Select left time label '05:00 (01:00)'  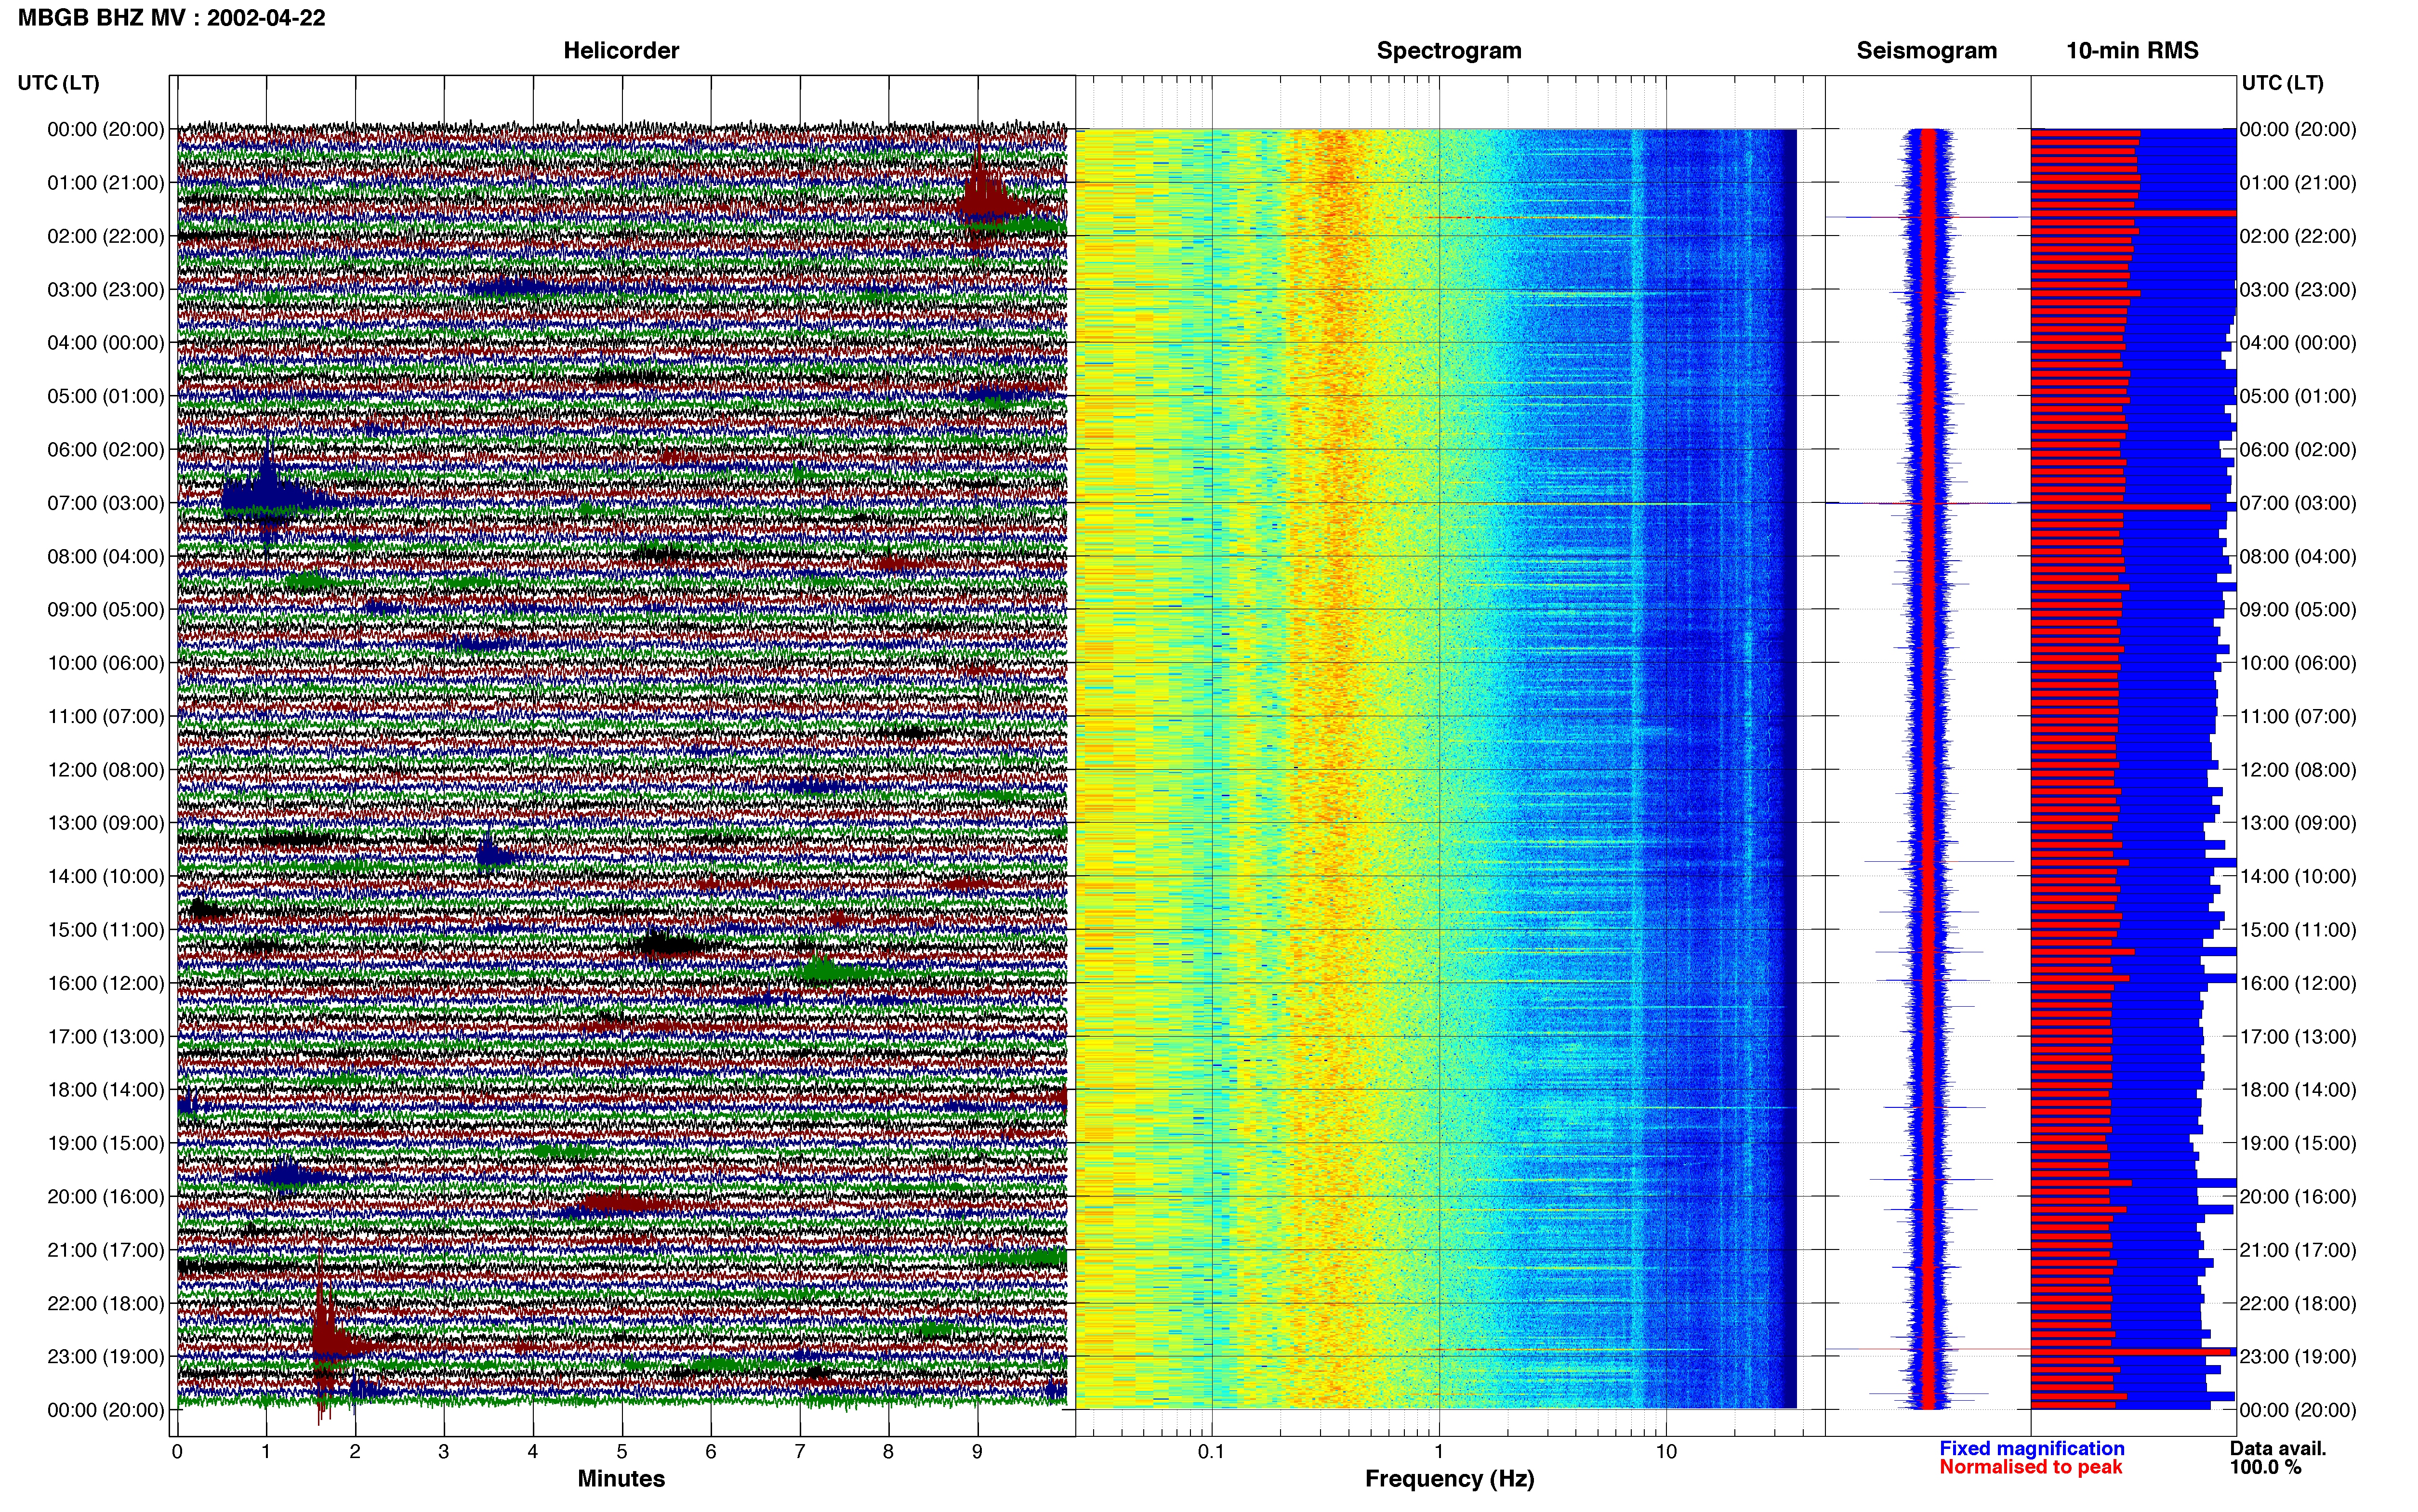click(x=105, y=396)
